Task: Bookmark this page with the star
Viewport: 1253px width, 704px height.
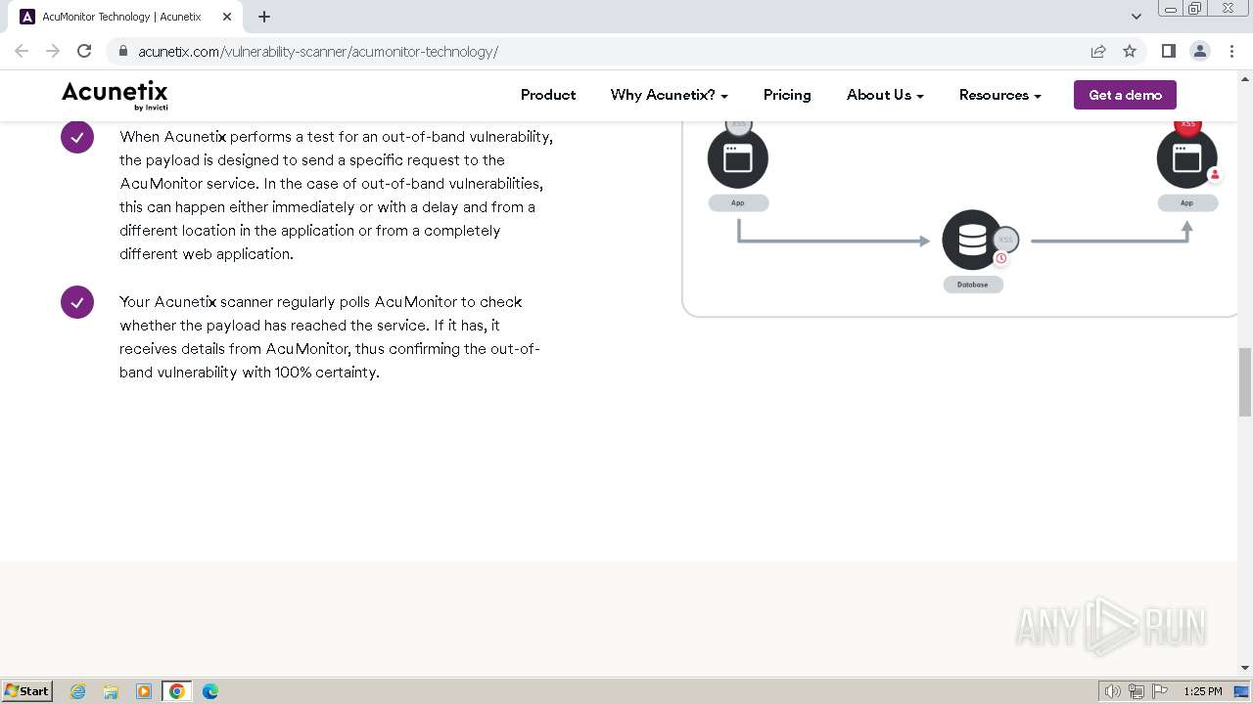Action: coord(1130,51)
